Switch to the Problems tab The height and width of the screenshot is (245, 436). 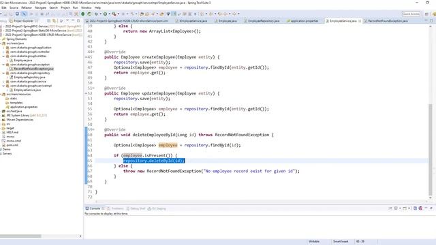coord(115,208)
